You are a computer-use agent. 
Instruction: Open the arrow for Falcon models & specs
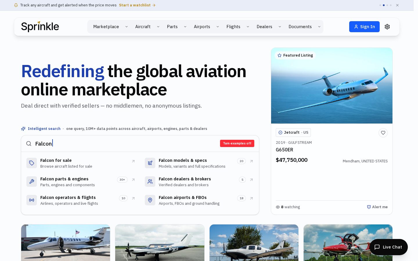[x=251, y=161]
